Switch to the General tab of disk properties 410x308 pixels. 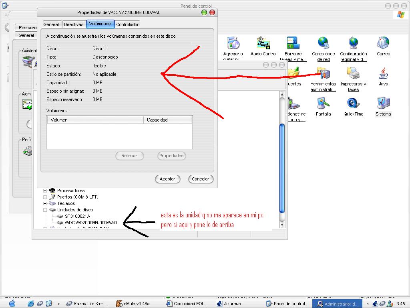(x=51, y=24)
